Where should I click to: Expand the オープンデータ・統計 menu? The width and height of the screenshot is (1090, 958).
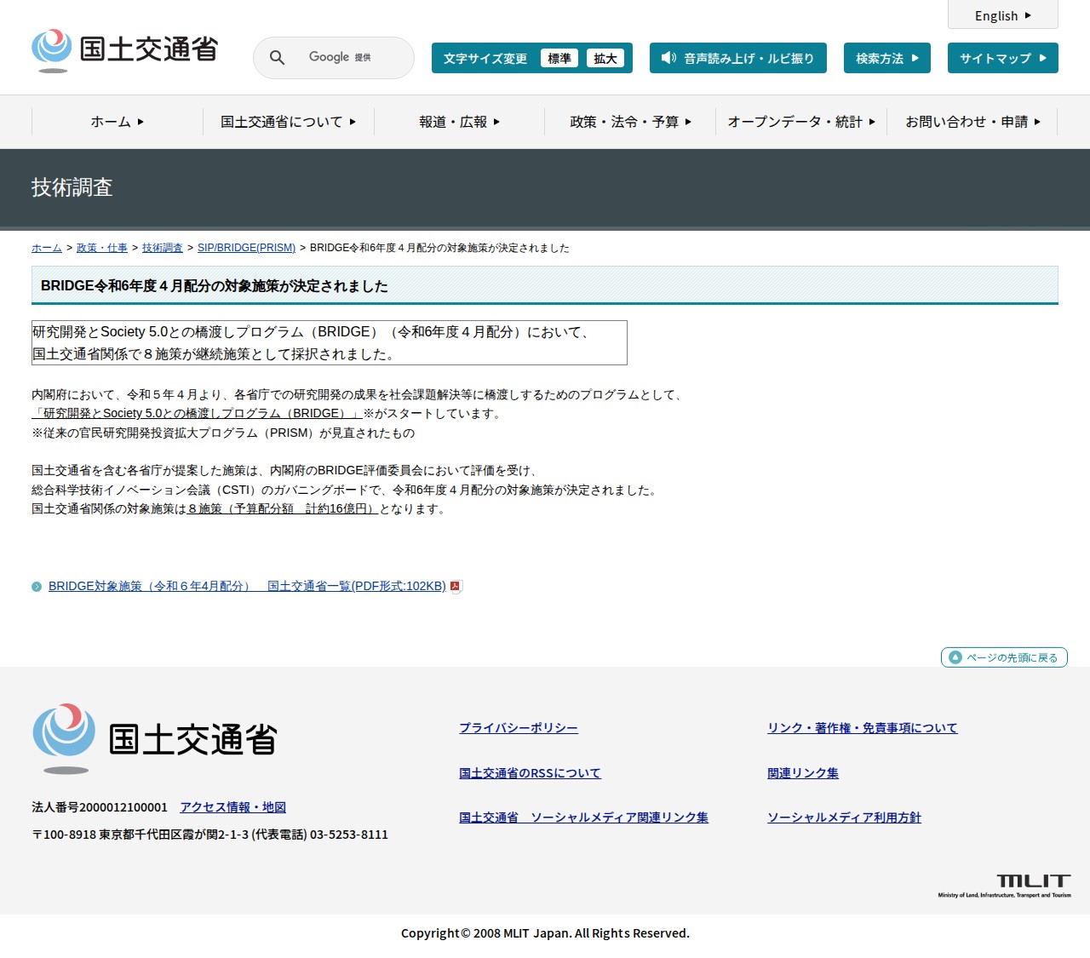point(800,122)
